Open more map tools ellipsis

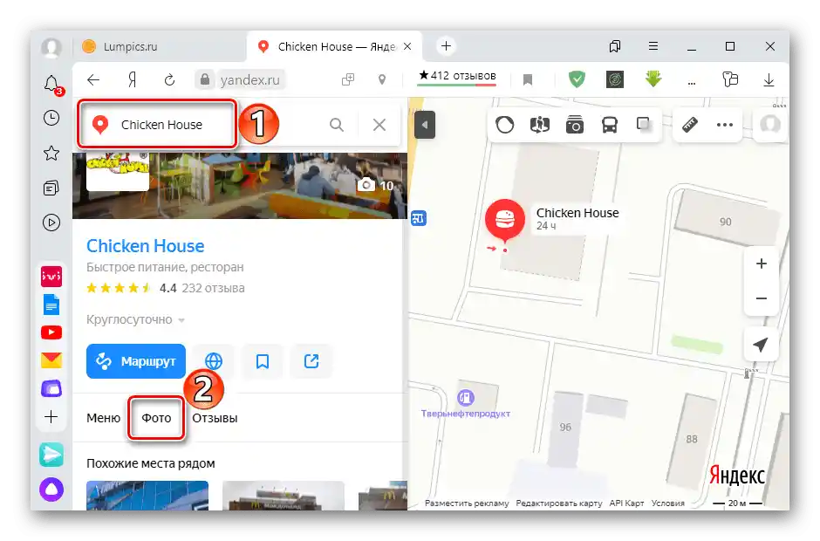pos(725,125)
